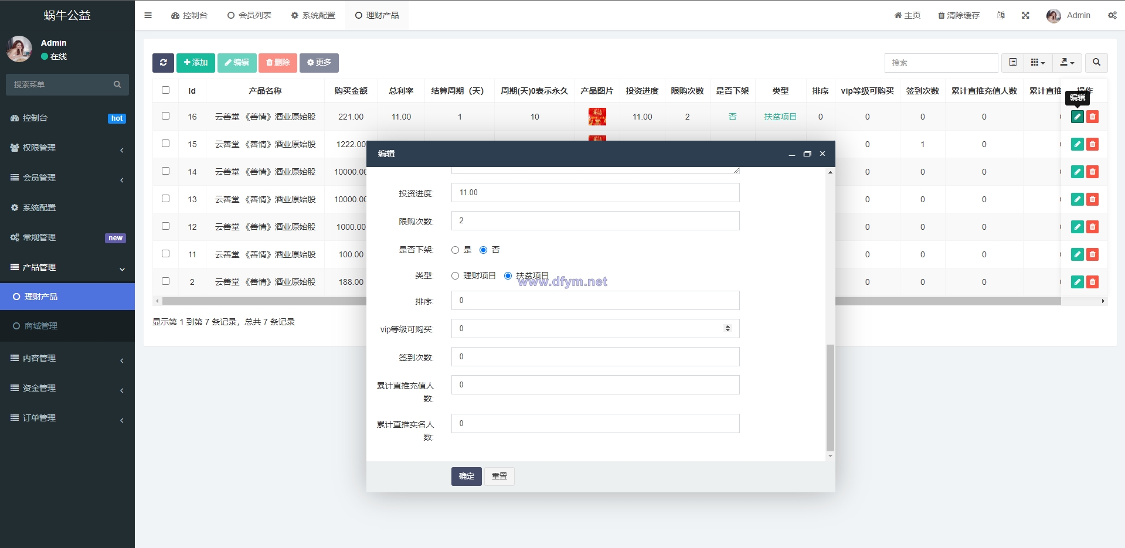Expand 权限管理 sidebar menu
This screenshot has width=1125, height=548.
[x=67, y=148]
